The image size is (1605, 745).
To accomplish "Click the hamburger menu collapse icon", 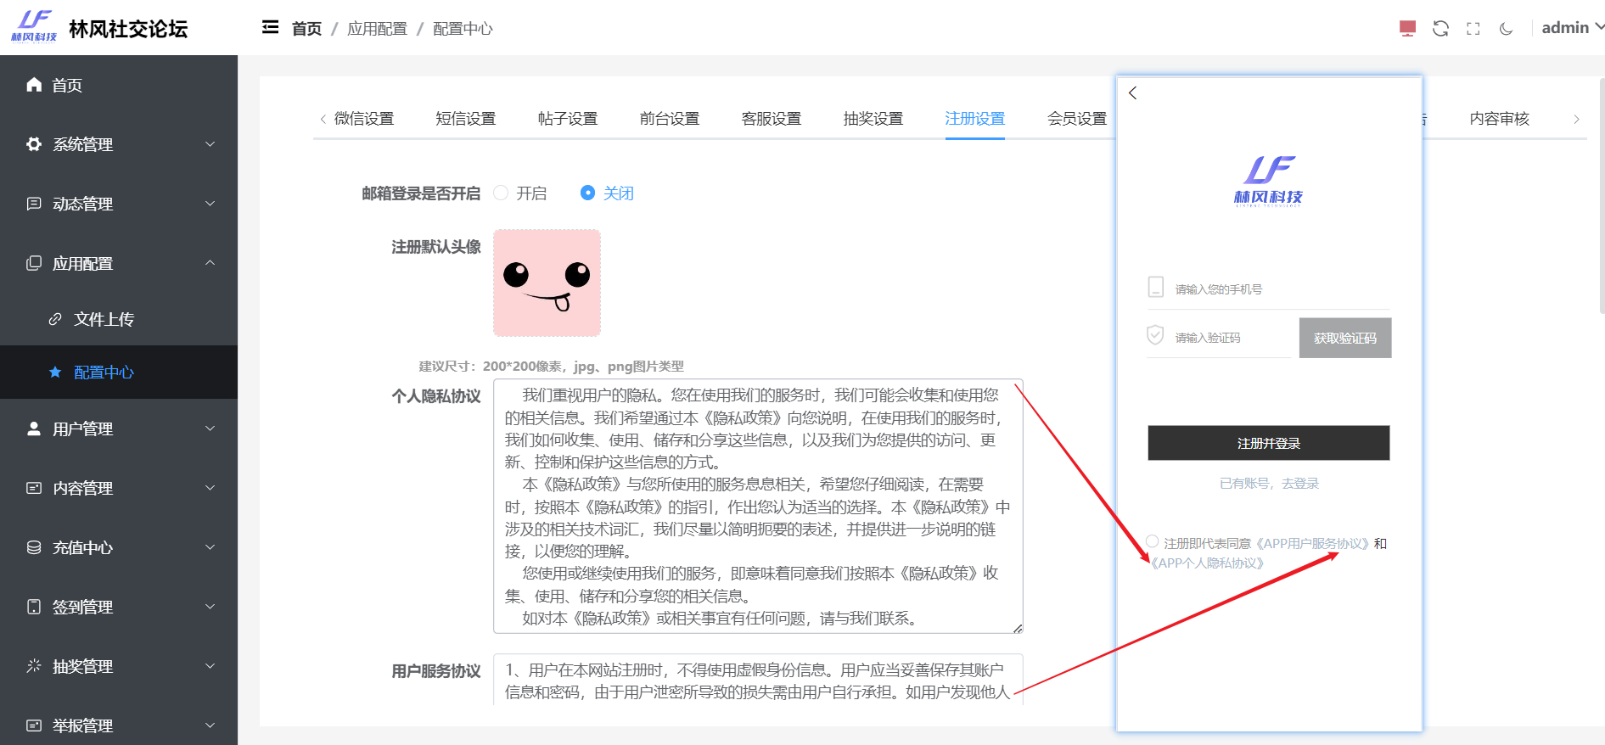I will (x=270, y=27).
